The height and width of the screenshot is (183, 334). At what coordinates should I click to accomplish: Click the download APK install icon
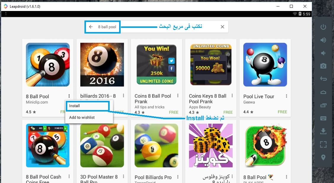(323, 131)
